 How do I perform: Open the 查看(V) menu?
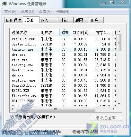click(x=45, y=12)
